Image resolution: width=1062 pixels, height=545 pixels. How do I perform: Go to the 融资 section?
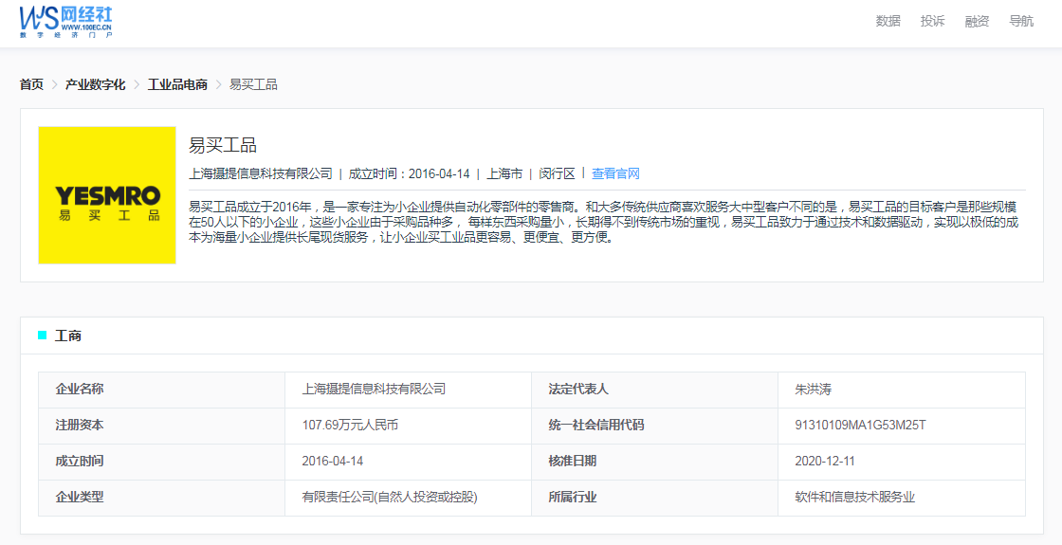point(977,21)
